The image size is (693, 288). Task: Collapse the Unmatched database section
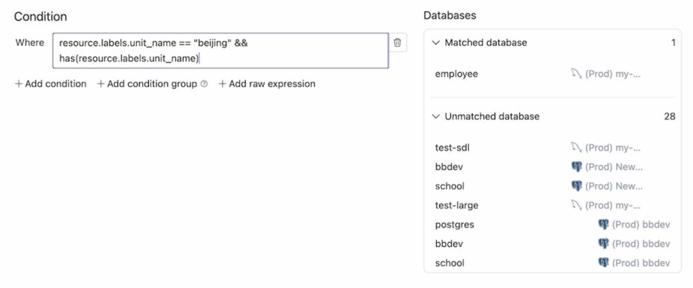[437, 117]
